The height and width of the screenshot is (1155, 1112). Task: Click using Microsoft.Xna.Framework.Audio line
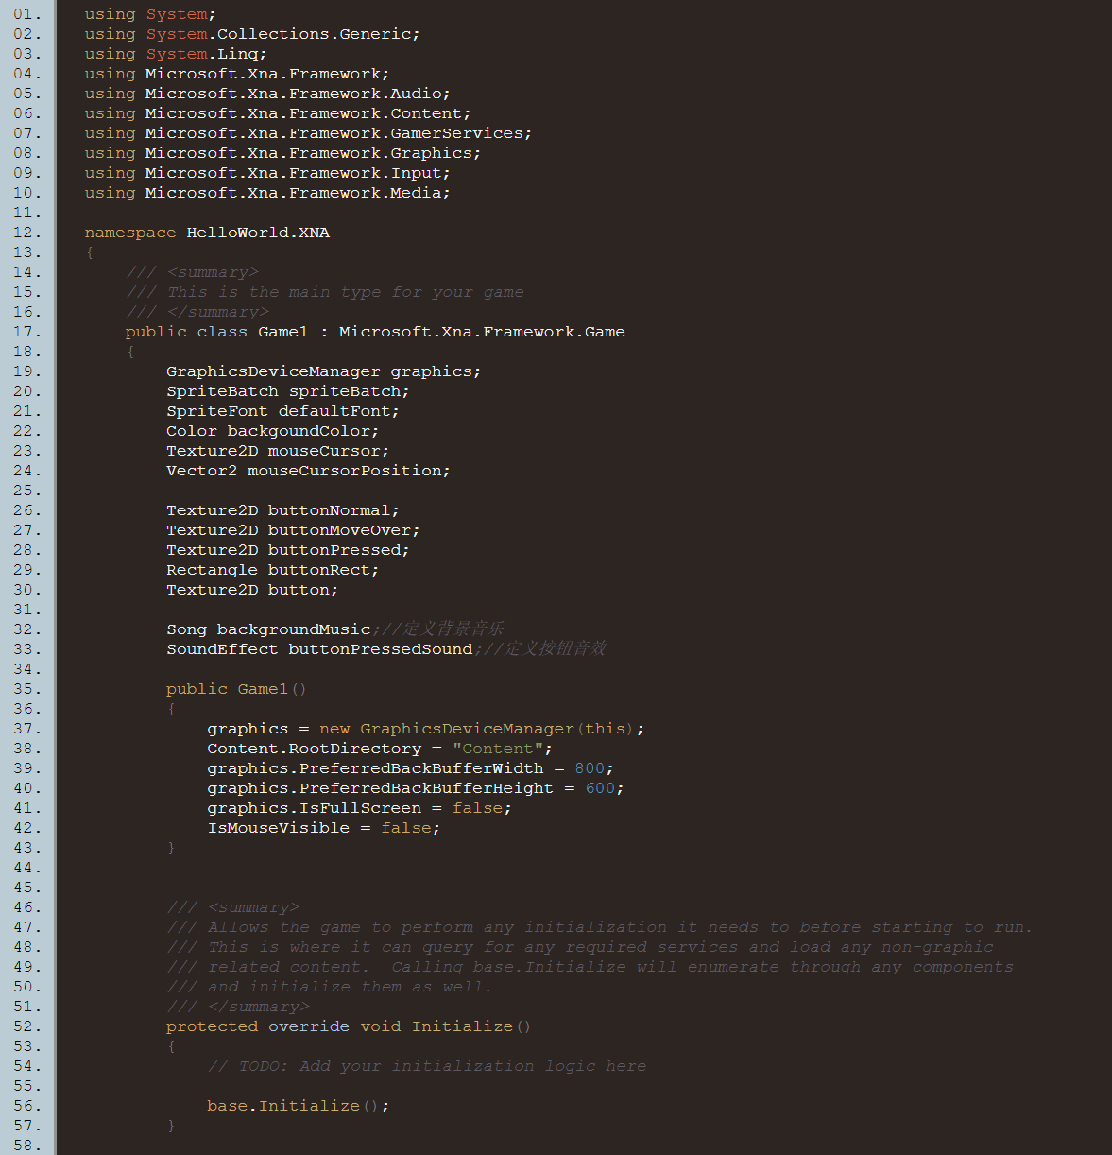(x=267, y=94)
